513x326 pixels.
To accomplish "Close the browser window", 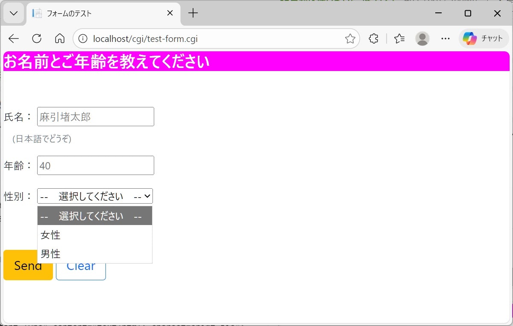I will [x=497, y=13].
